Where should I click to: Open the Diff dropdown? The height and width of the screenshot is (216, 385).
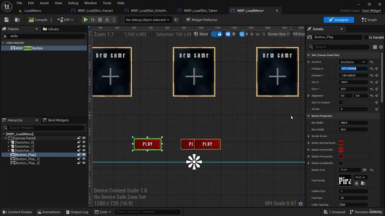tap(66, 20)
